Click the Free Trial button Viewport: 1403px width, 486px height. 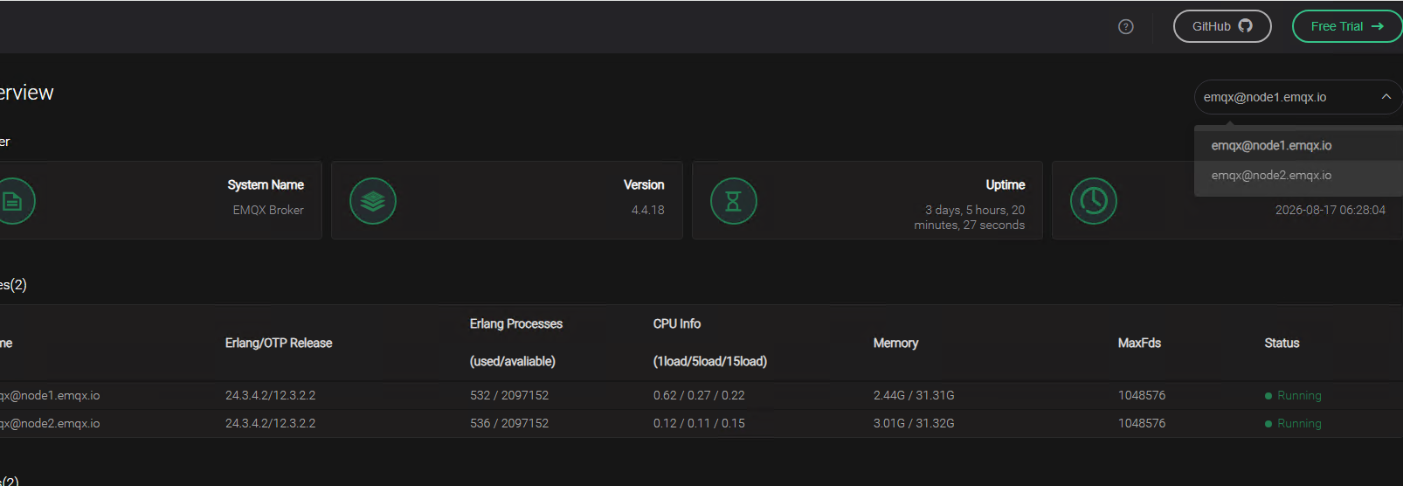[1347, 26]
